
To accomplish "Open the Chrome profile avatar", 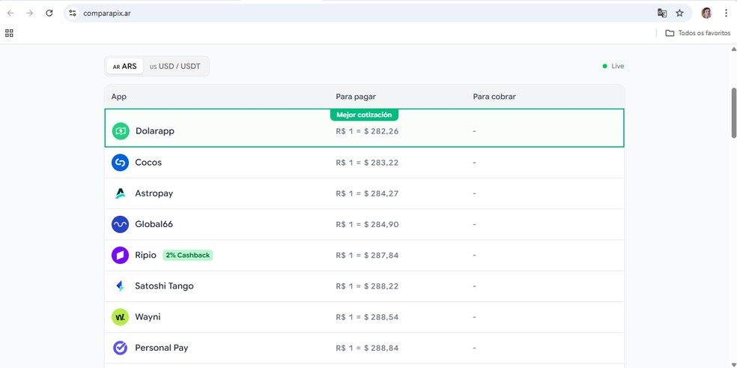I will (706, 13).
